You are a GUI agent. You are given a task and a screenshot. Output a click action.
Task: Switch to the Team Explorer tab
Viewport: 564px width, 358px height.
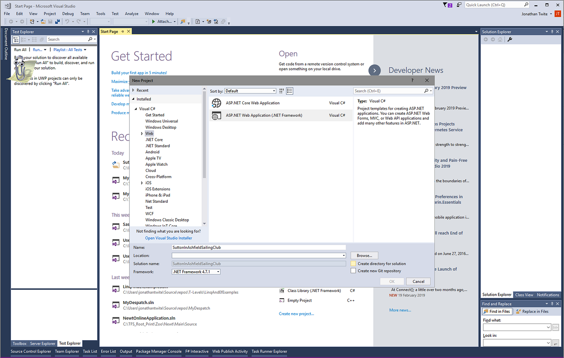click(x=66, y=351)
